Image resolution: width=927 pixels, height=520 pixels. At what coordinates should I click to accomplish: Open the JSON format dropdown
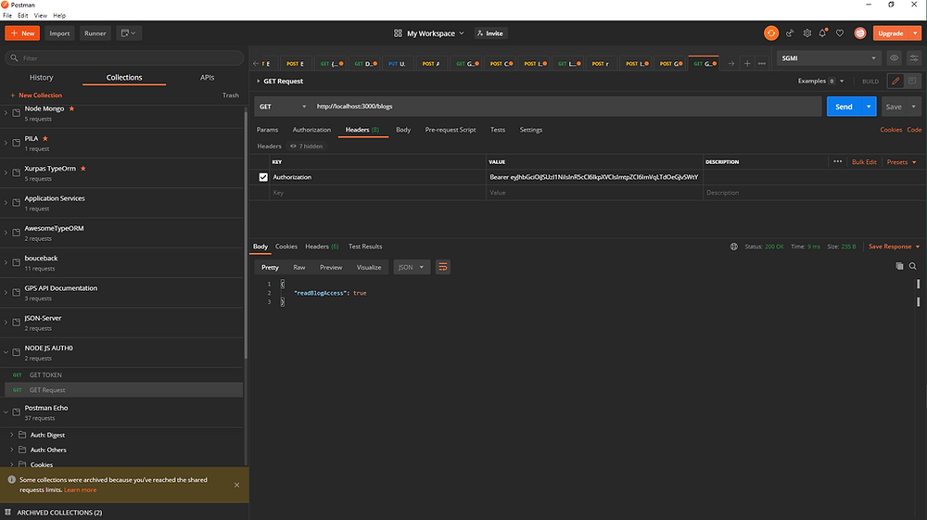coord(412,267)
